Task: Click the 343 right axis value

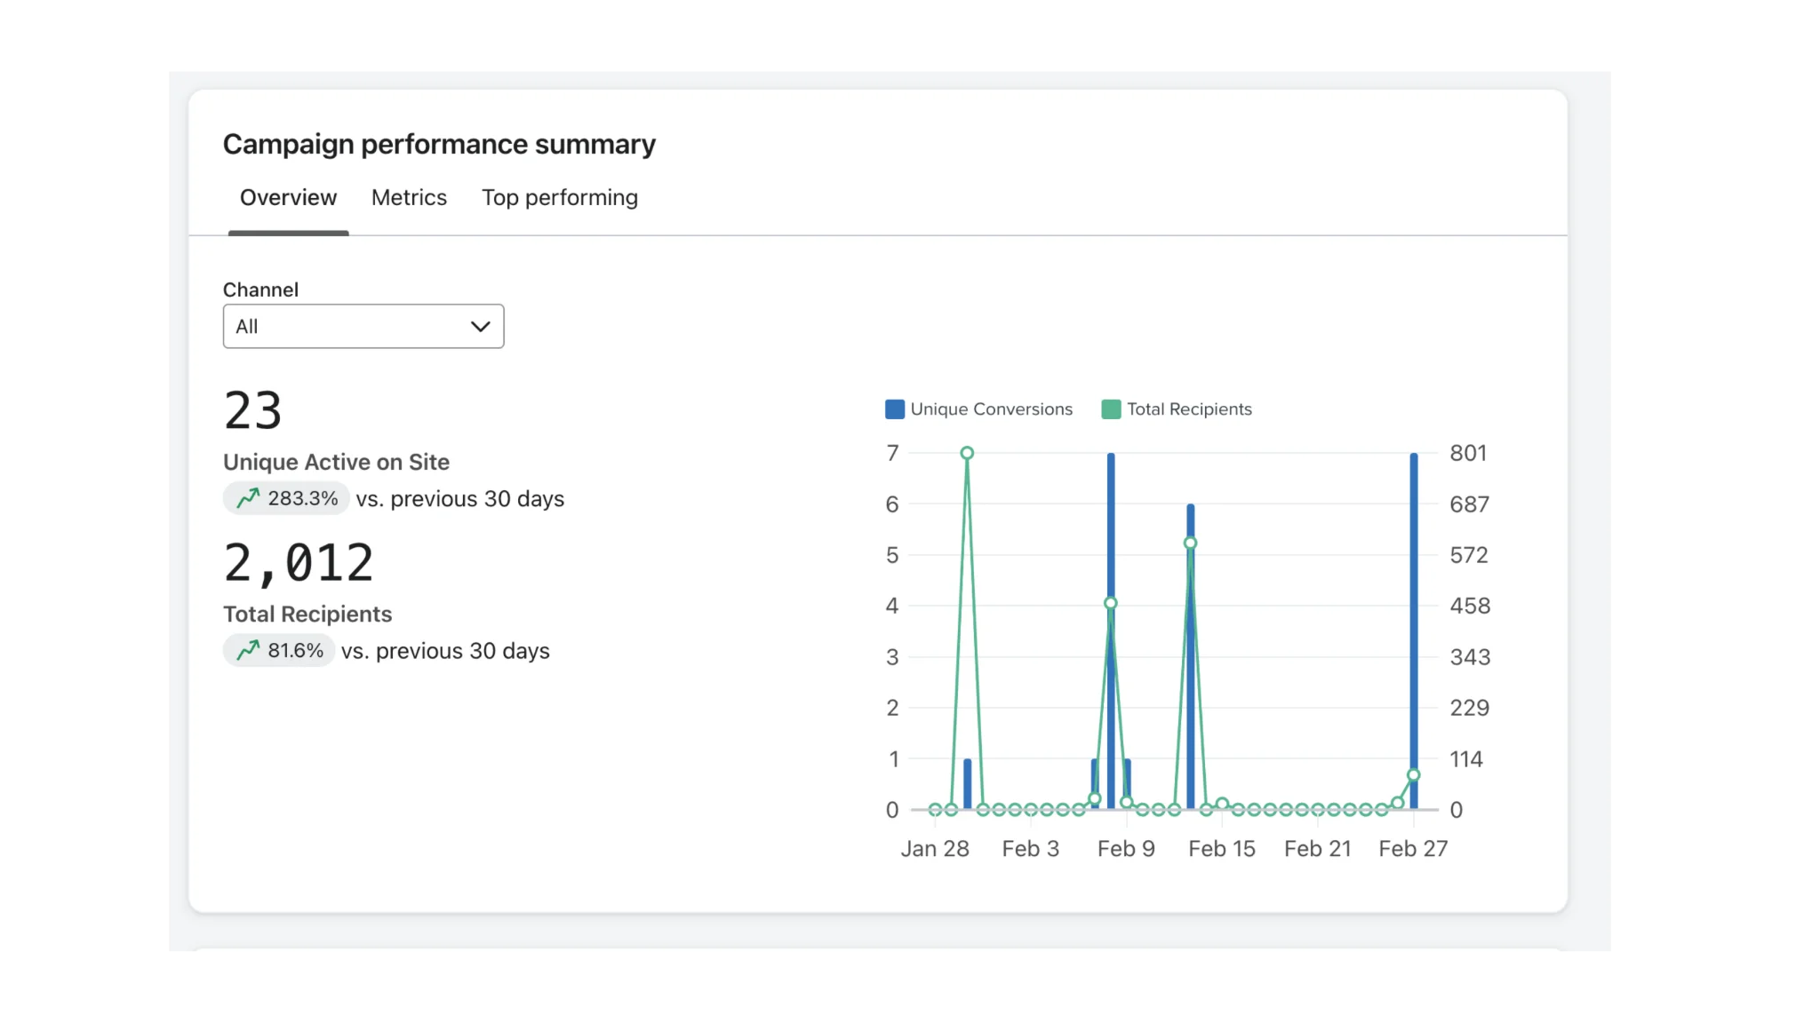Action: pos(1470,657)
